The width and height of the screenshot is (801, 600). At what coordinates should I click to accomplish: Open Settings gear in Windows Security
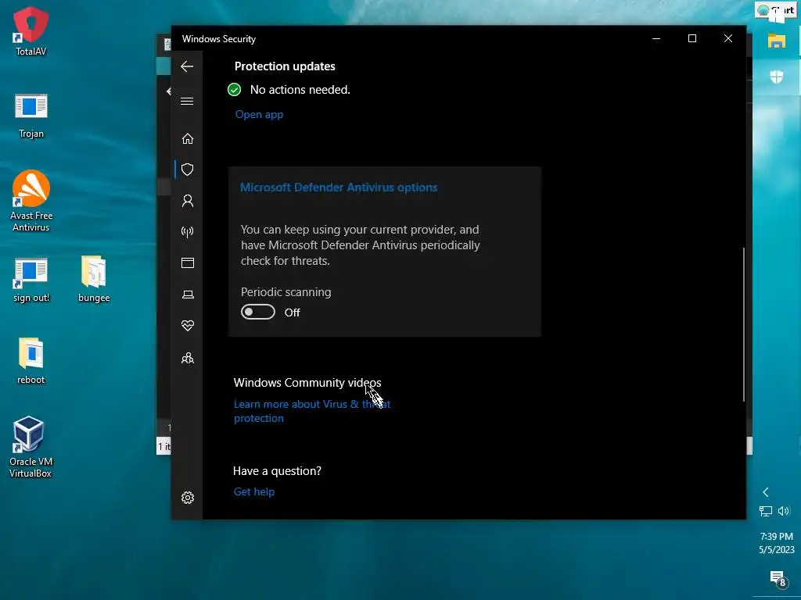click(188, 498)
